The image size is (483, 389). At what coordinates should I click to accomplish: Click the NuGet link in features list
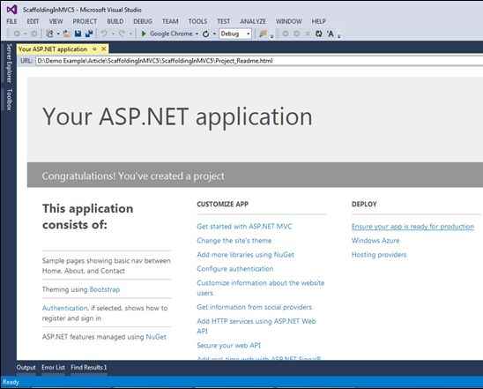156,337
